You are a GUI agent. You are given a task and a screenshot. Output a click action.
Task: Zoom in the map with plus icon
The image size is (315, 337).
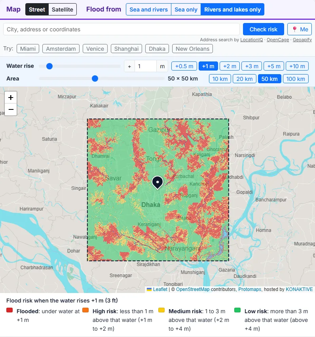pos(11,98)
